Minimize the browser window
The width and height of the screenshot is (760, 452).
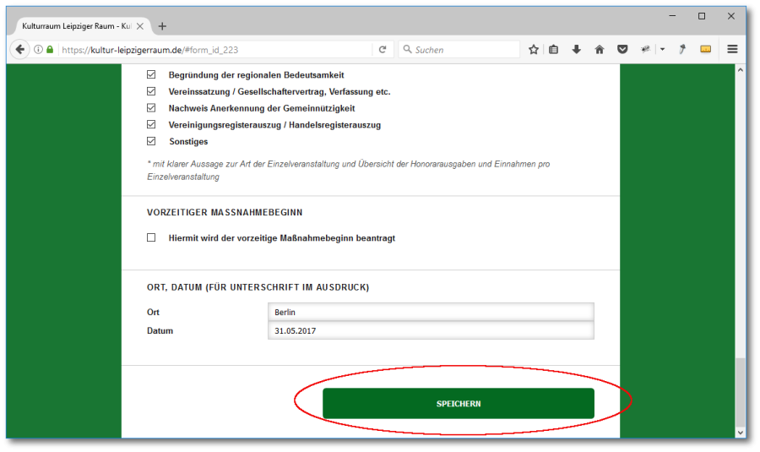tap(672, 16)
